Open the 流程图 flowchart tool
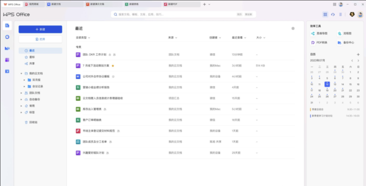Image resolution: width=366 pixels, height=186 pixels. click(344, 33)
